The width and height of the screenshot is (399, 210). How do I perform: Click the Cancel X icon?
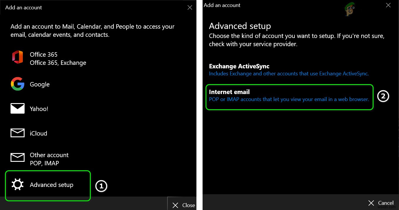point(371,203)
